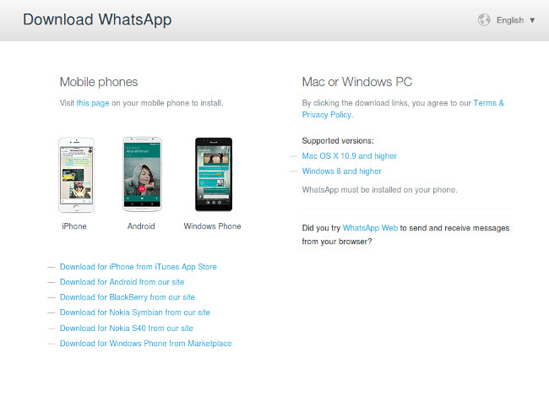Click the iPhone label under the phone
Screen dimensions: 549x402
click(x=74, y=226)
